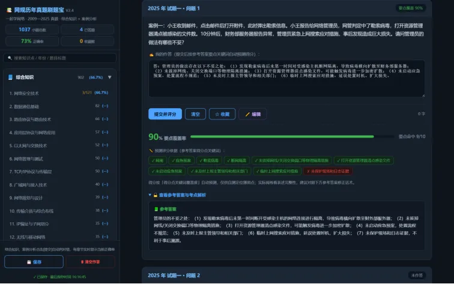The image size is (454, 284).
Task: Click the 收藏 button
Action: [222, 114]
